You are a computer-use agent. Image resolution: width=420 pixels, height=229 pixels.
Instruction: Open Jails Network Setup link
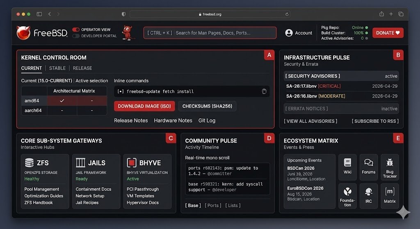90,196
